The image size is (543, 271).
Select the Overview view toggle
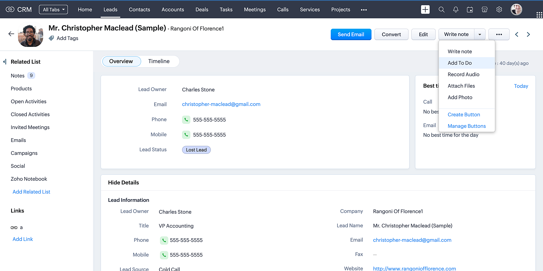coord(121,61)
